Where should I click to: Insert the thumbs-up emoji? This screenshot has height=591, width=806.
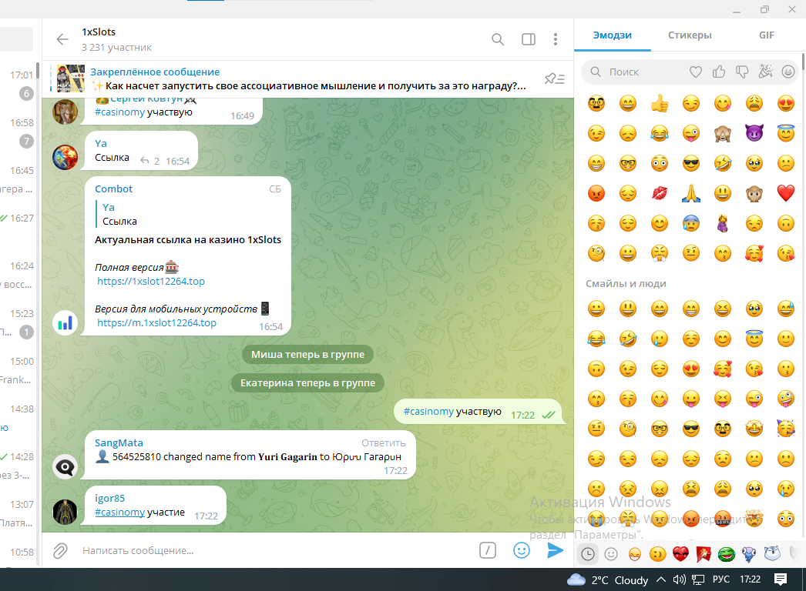(660, 104)
